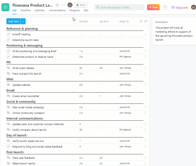Image resolution: width=196 pixels, height=166 pixels.
Task: Click the assignee person icon in header
Action: [x=141, y=21]
